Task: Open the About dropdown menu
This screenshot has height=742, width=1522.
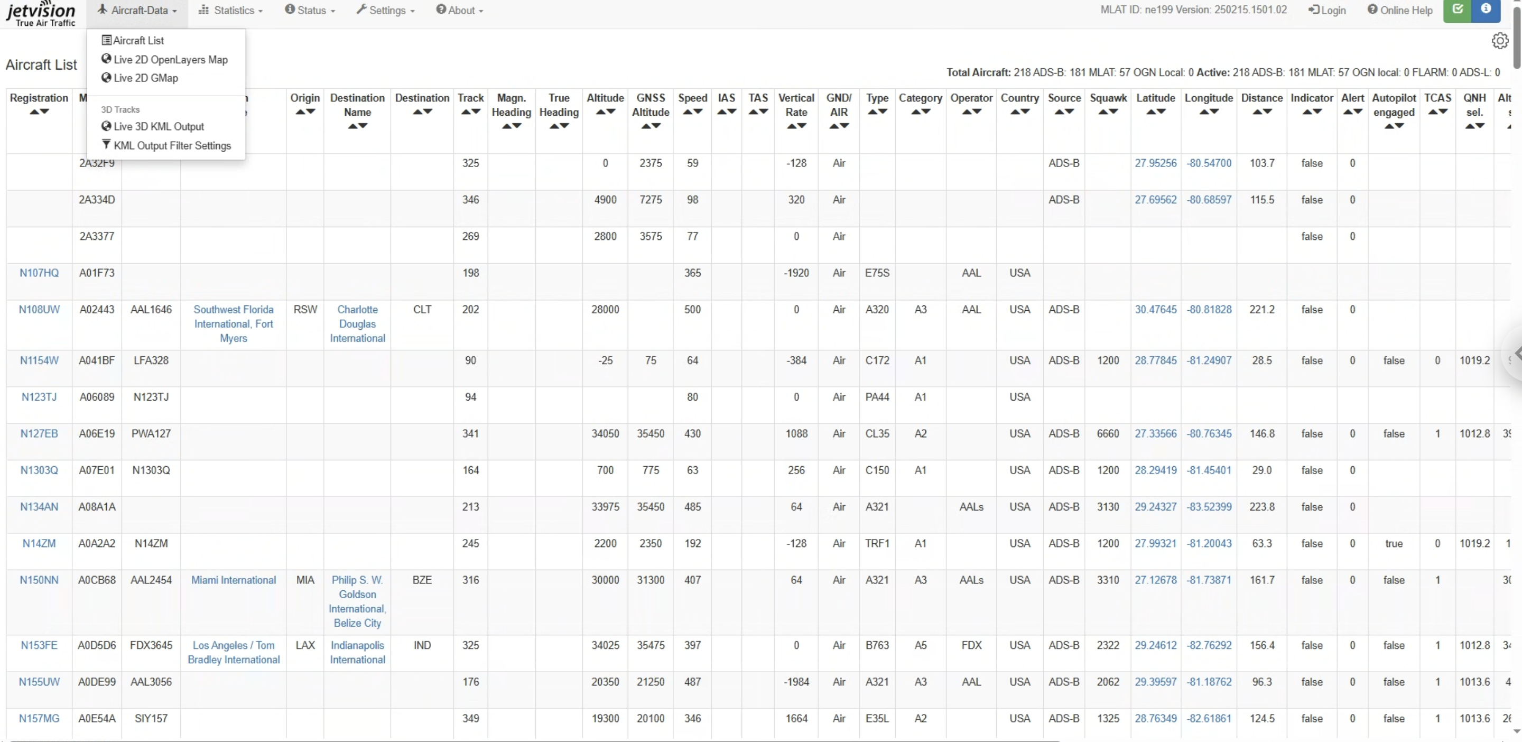Action: coord(459,10)
